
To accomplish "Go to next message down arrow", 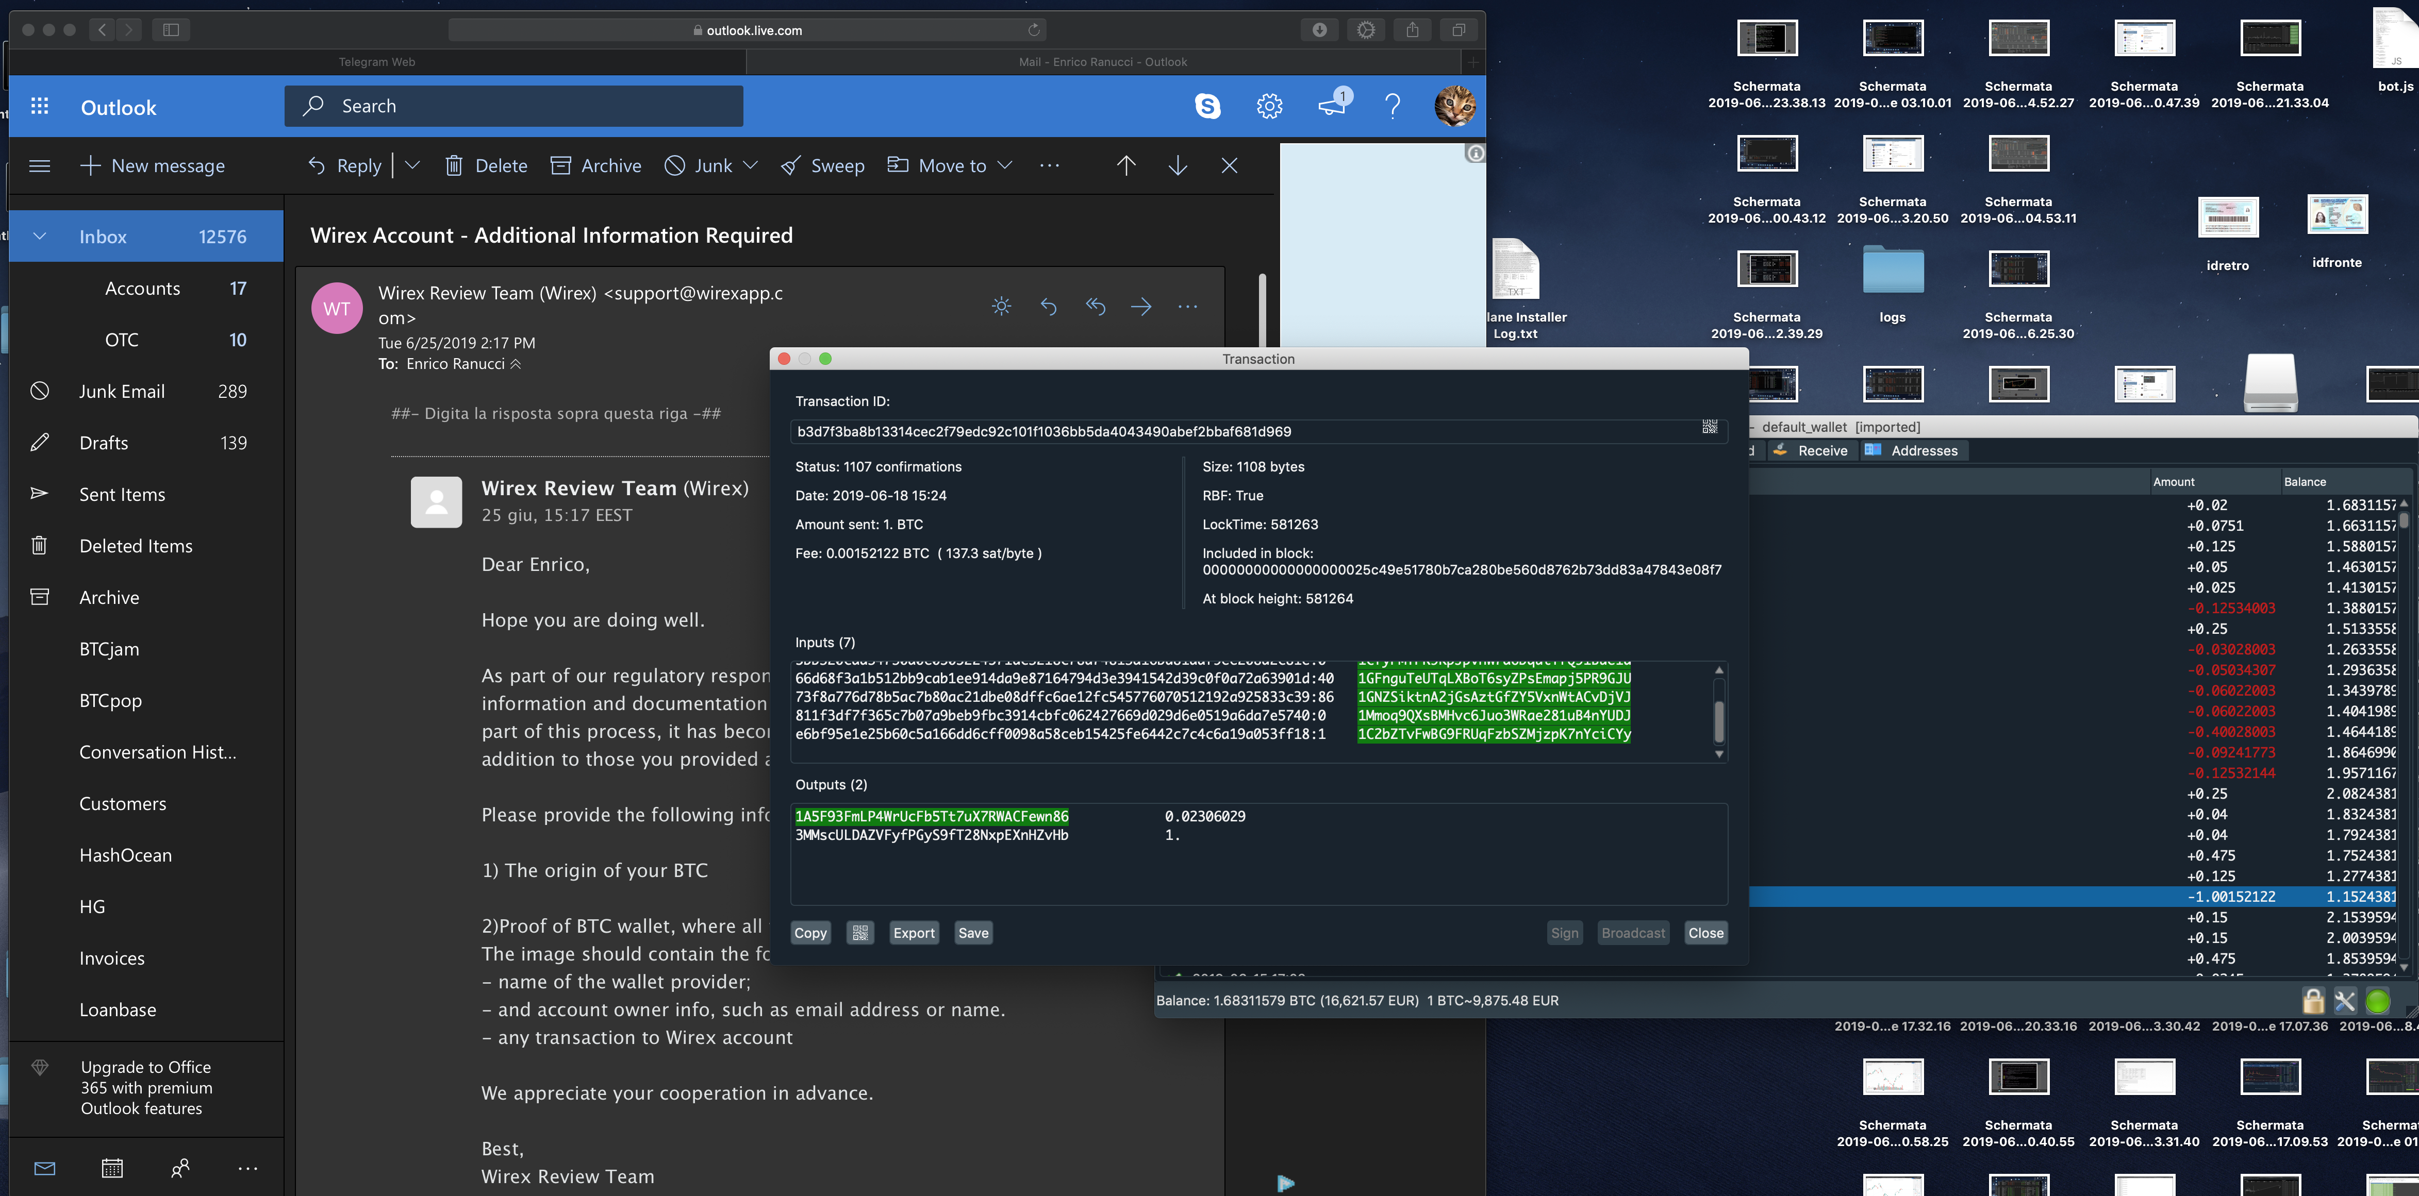I will click(x=1178, y=165).
